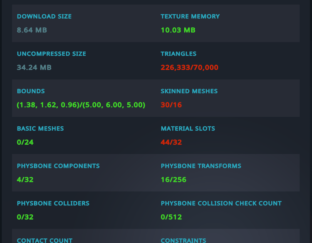Select the CONTACT COUNT label
This screenshot has width=312, height=243.
(x=45, y=240)
